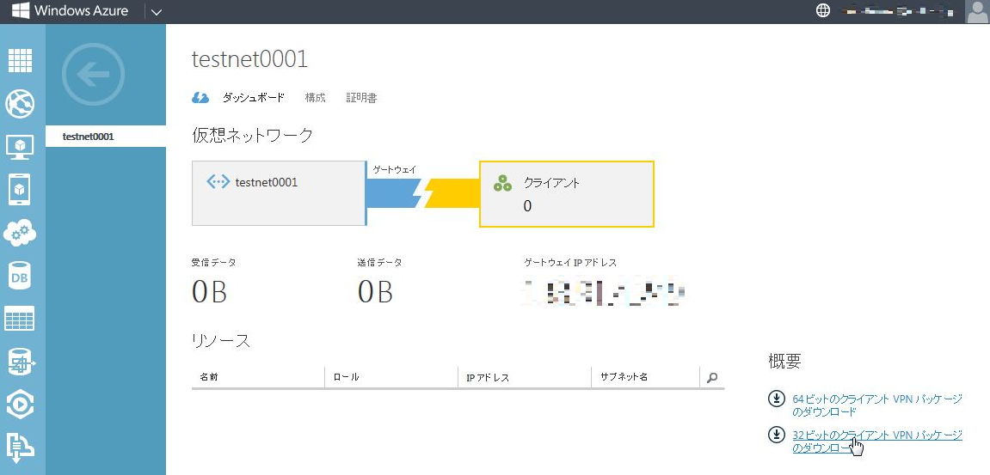Switch to the 証明書 tab
The height and width of the screenshot is (475, 990).
pyautogui.click(x=362, y=98)
